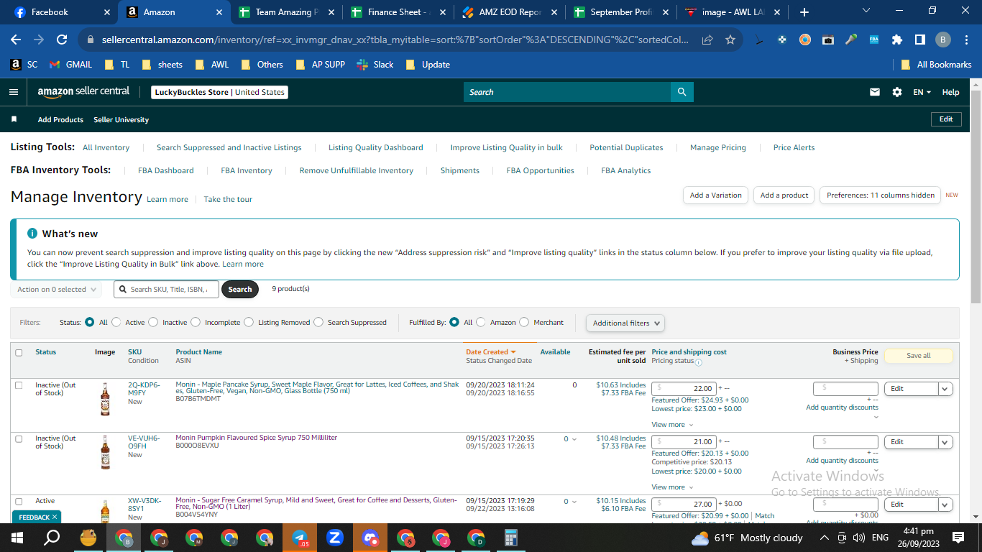Open Seller Central settings gear
This screenshot has width=982, height=552.
pos(896,92)
